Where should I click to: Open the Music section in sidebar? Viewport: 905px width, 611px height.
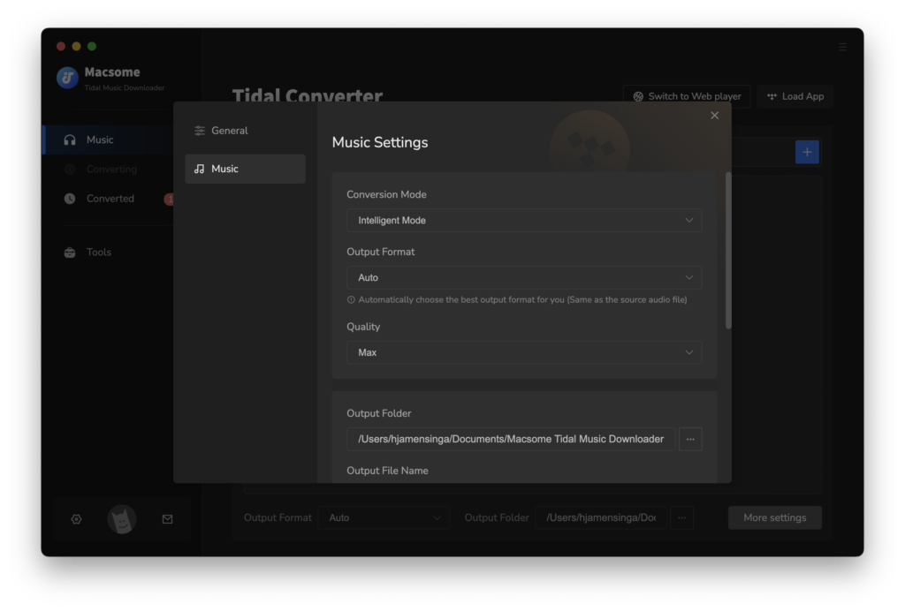(x=107, y=140)
